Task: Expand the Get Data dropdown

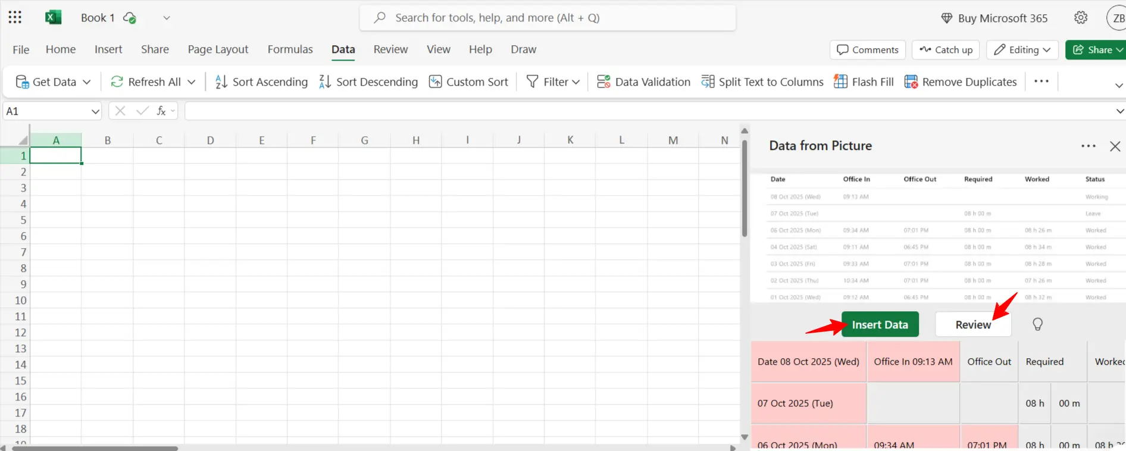Action: coord(87,82)
